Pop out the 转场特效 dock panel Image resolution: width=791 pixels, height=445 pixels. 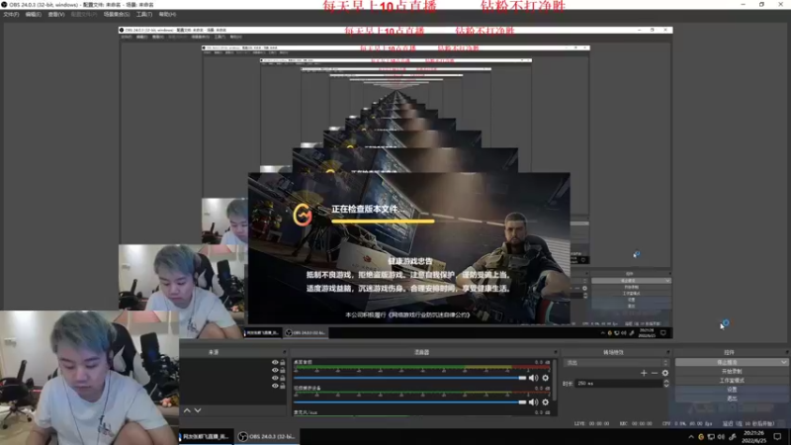(668, 352)
